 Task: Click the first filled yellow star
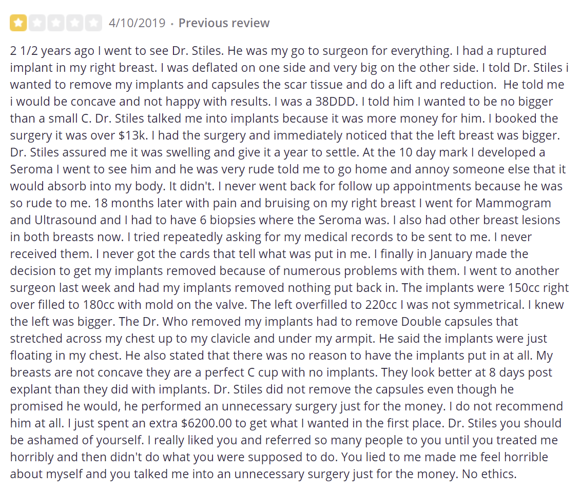pos(18,23)
